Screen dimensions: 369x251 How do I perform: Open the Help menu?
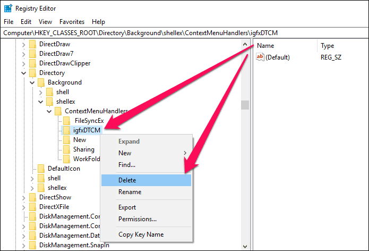pyautogui.click(x=98, y=22)
